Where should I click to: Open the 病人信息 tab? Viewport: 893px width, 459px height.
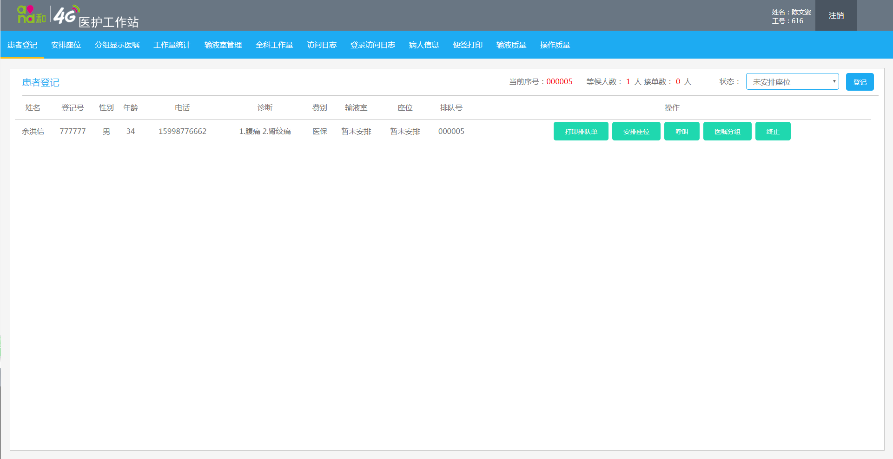pos(424,45)
